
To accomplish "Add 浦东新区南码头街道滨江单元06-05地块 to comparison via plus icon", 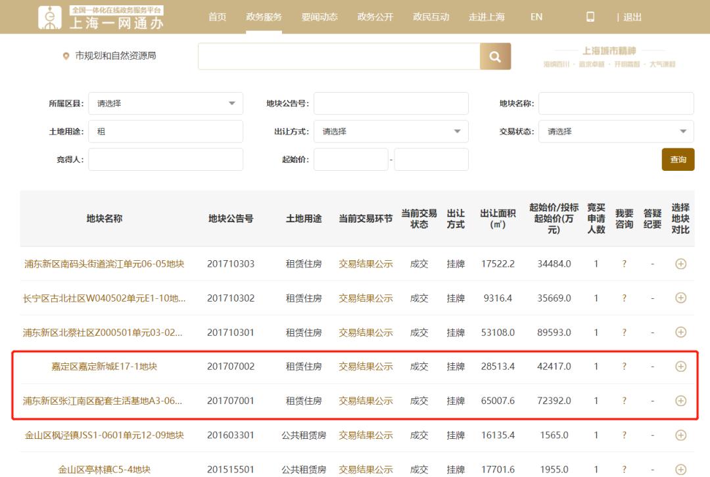I will [680, 263].
